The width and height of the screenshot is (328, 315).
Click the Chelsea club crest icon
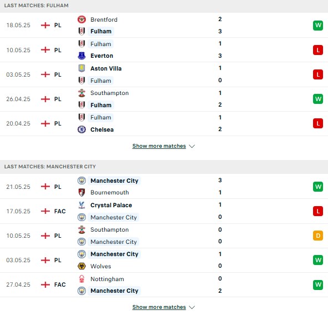tap(81, 129)
